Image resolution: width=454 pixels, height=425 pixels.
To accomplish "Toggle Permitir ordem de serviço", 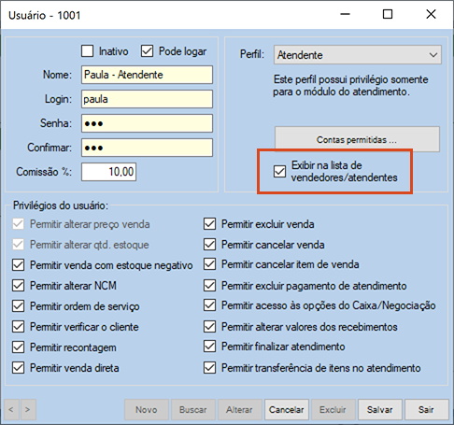I will (19, 306).
